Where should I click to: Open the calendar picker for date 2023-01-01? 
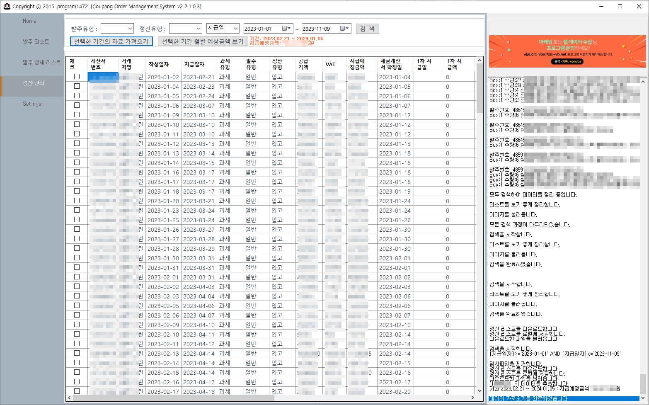pos(286,28)
